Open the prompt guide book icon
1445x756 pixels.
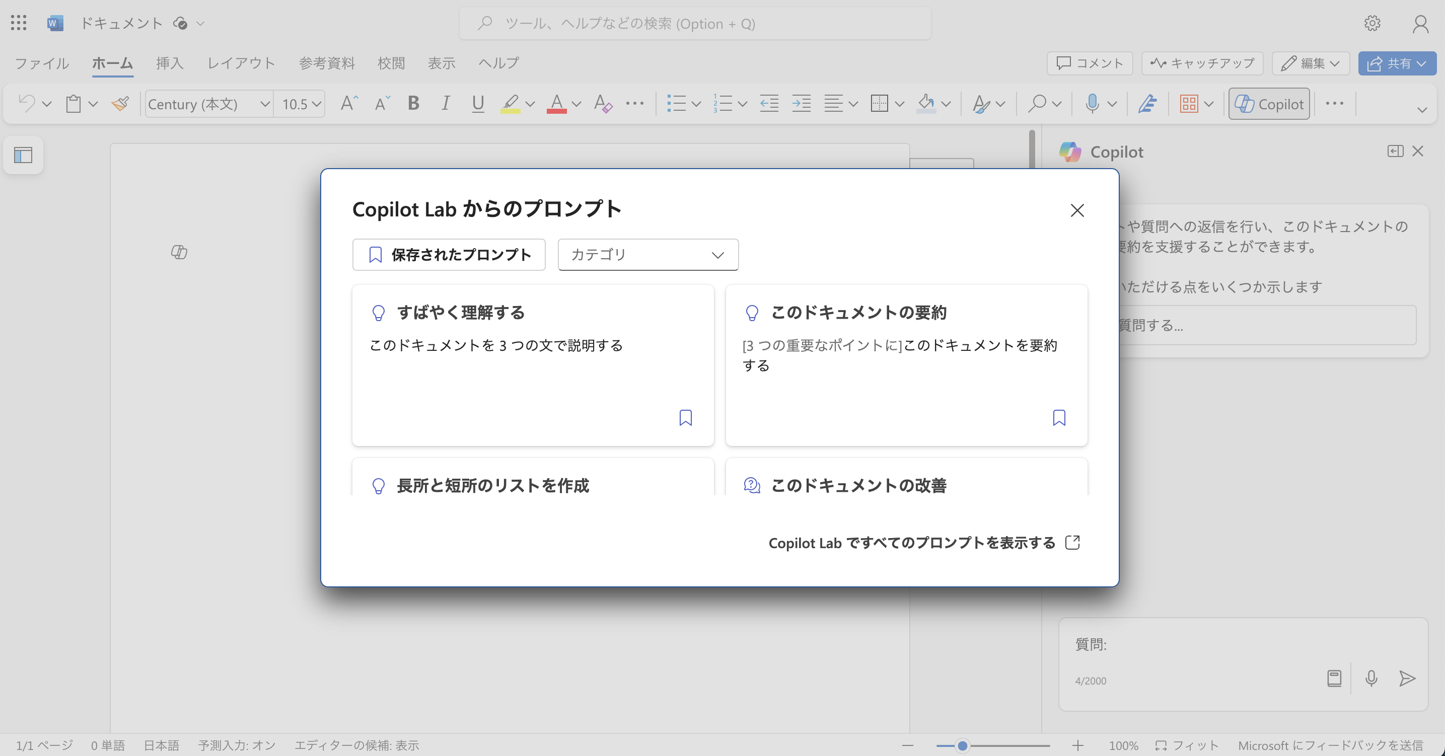(1335, 678)
